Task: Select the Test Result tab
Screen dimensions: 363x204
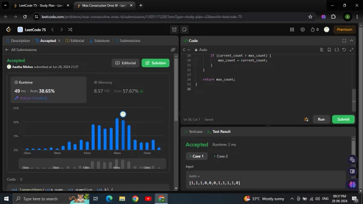Action: [219, 131]
